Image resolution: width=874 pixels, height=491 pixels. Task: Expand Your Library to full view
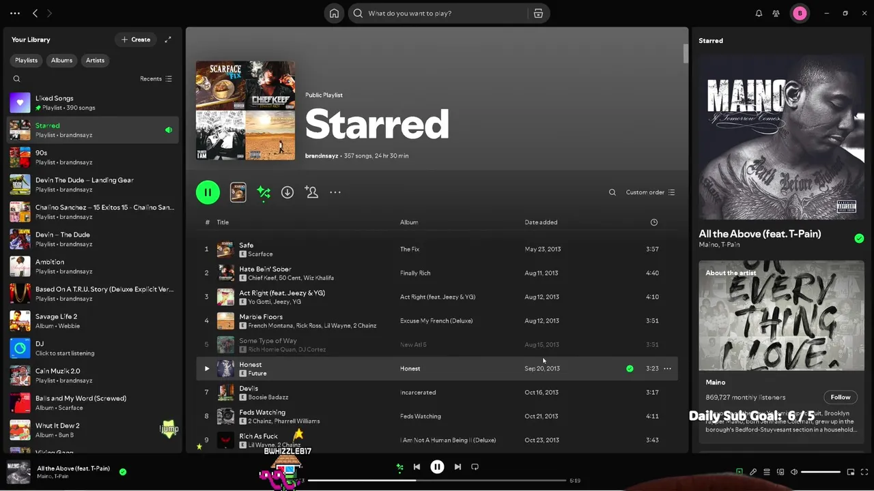point(168,40)
